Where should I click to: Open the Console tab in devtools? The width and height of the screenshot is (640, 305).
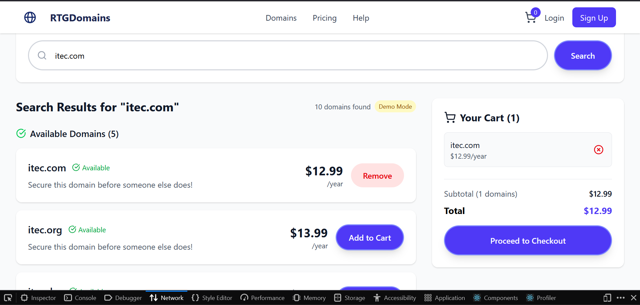[x=80, y=298]
